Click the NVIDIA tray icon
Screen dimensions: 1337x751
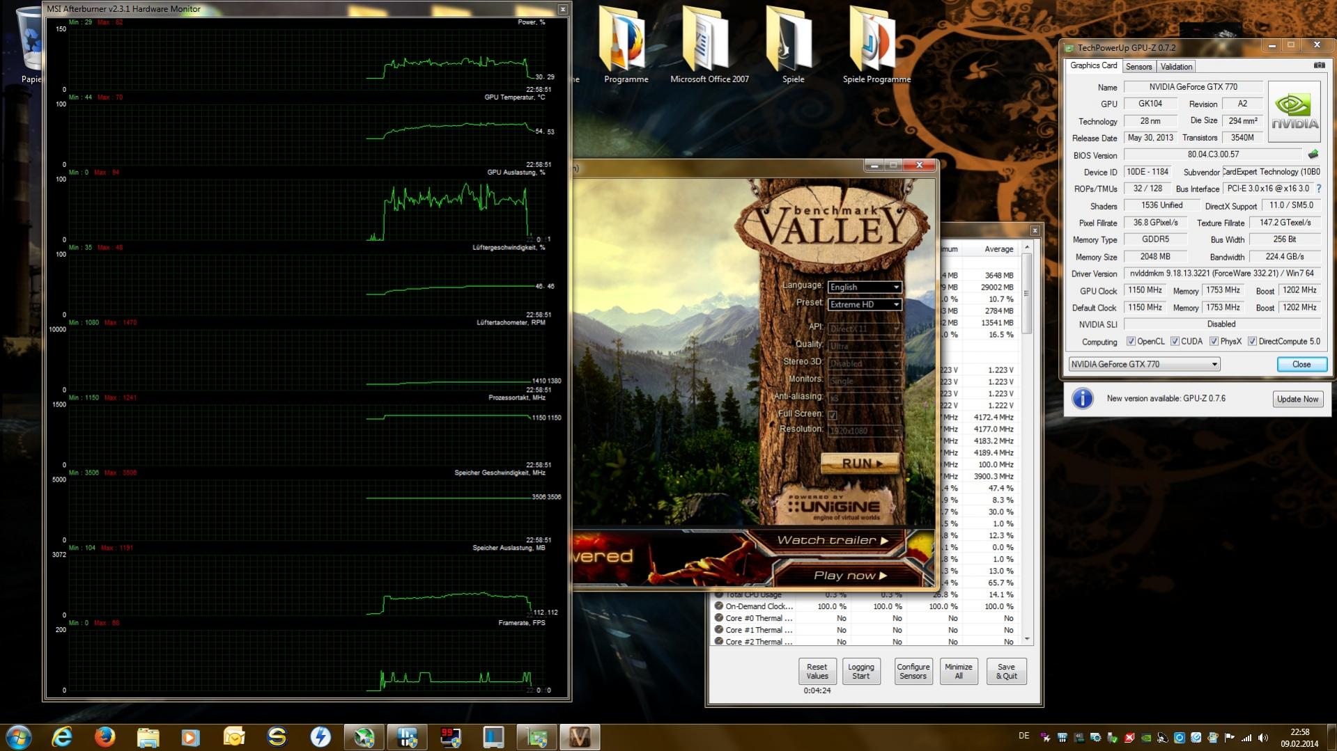point(1146,738)
